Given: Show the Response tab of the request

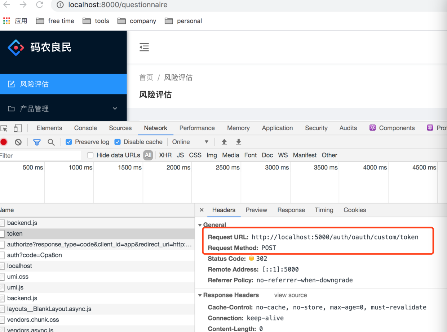Looking at the screenshot, I should [291, 210].
